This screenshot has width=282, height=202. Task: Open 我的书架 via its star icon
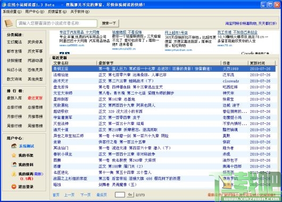[x=14, y=155]
